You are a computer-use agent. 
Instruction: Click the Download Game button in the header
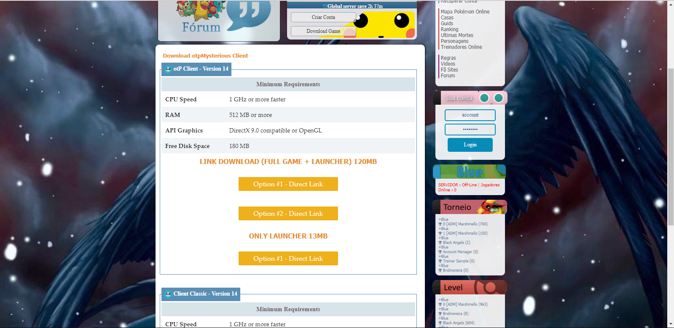[x=323, y=31]
